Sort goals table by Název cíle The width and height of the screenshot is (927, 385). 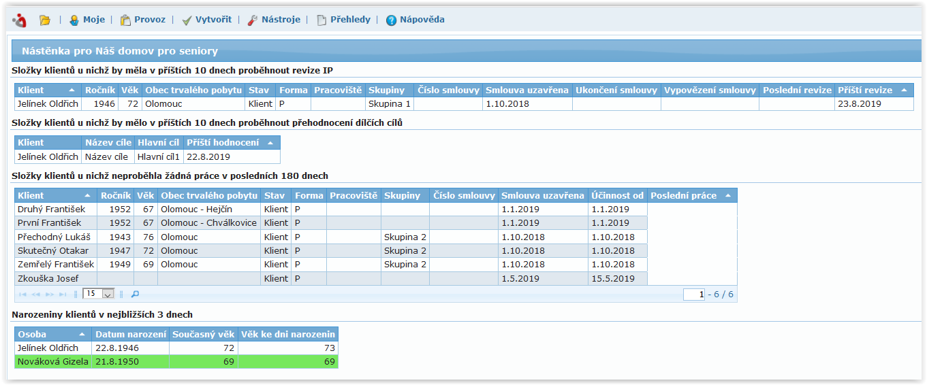point(107,142)
